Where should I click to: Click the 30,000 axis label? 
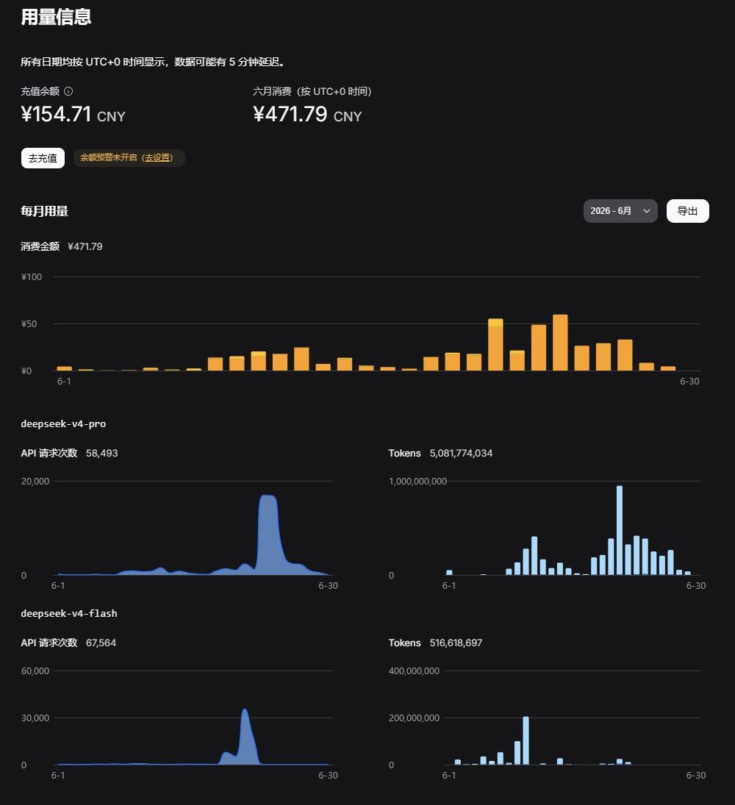point(35,718)
